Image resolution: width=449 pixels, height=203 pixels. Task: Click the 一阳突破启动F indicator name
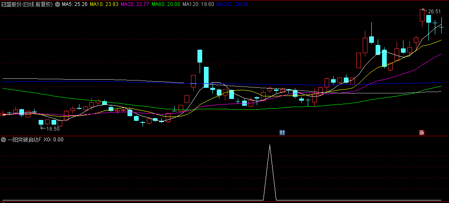24,140
